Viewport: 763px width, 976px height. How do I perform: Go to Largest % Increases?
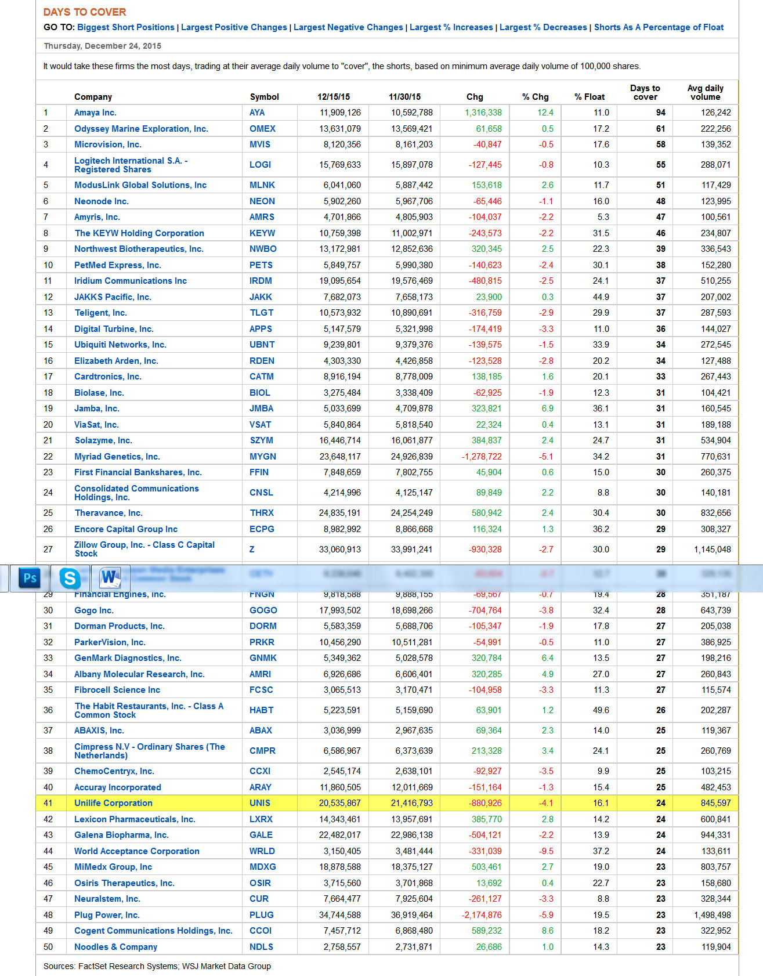[451, 27]
